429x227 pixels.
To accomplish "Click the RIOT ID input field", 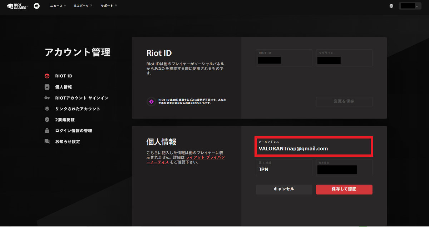I will (x=284, y=58).
